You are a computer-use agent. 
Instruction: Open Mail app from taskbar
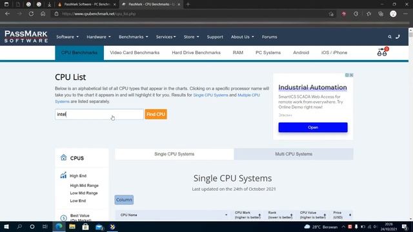pos(99,227)
